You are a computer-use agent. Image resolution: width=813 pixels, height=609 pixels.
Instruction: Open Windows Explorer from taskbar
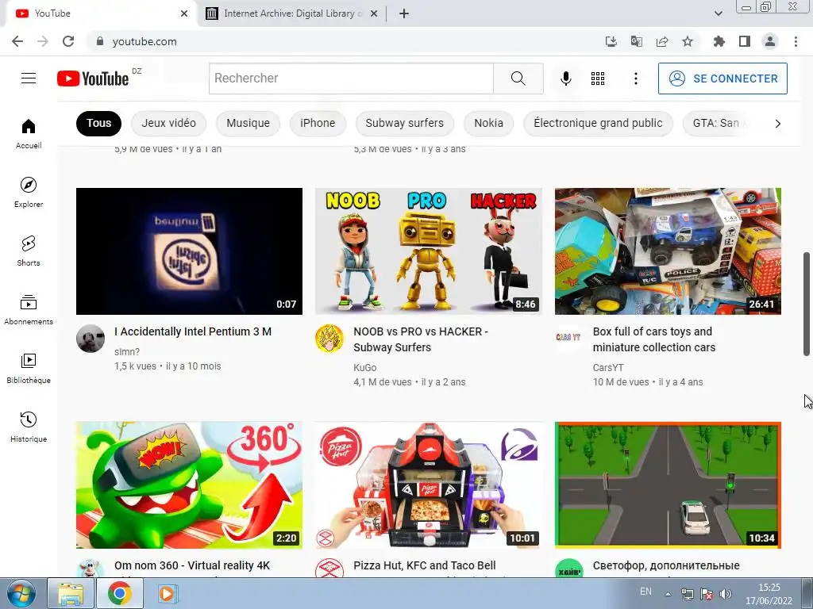pos(71,593)
